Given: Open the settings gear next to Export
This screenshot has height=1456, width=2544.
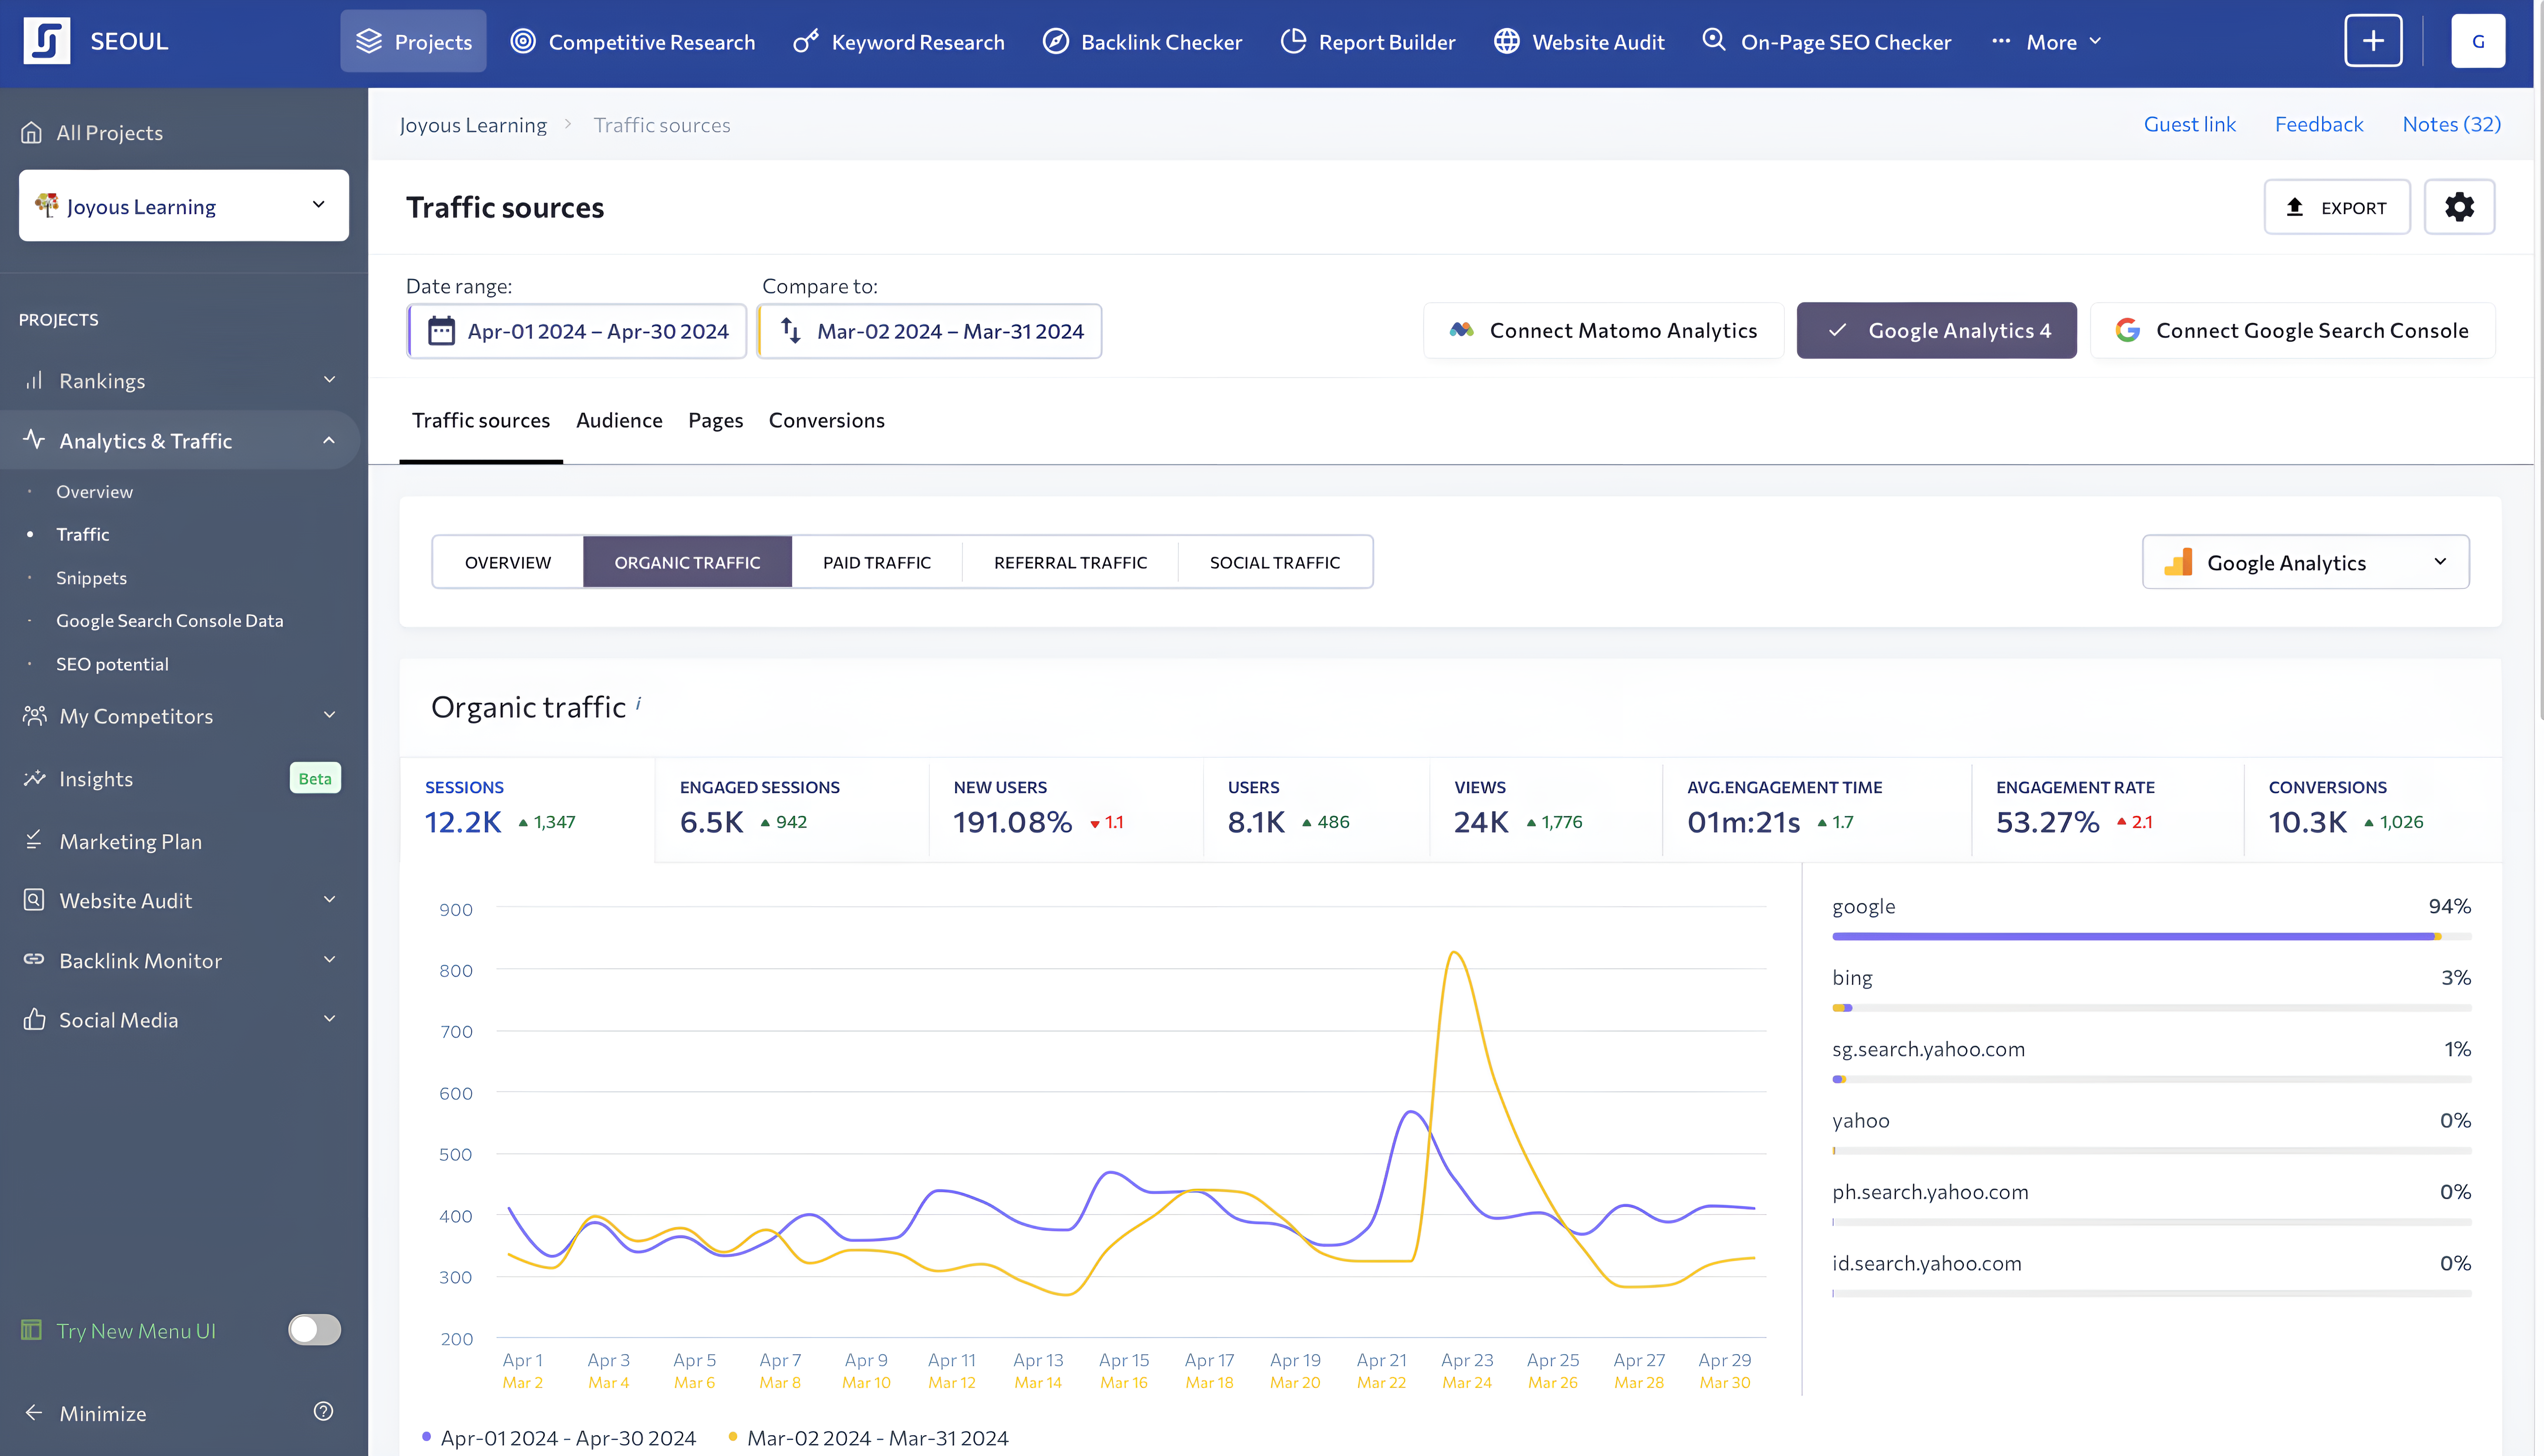Looking at the screenshot, I should point(2459,207).
